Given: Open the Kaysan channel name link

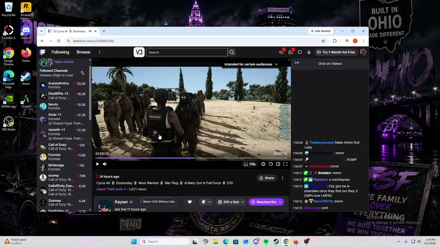Looking at the screenshot, I should pos(121,202).
